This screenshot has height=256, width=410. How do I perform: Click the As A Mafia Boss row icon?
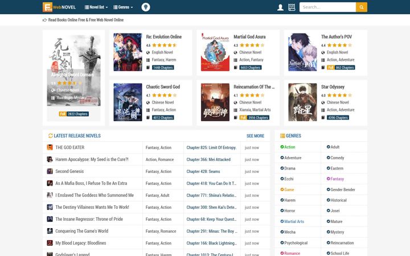point(50,183)
